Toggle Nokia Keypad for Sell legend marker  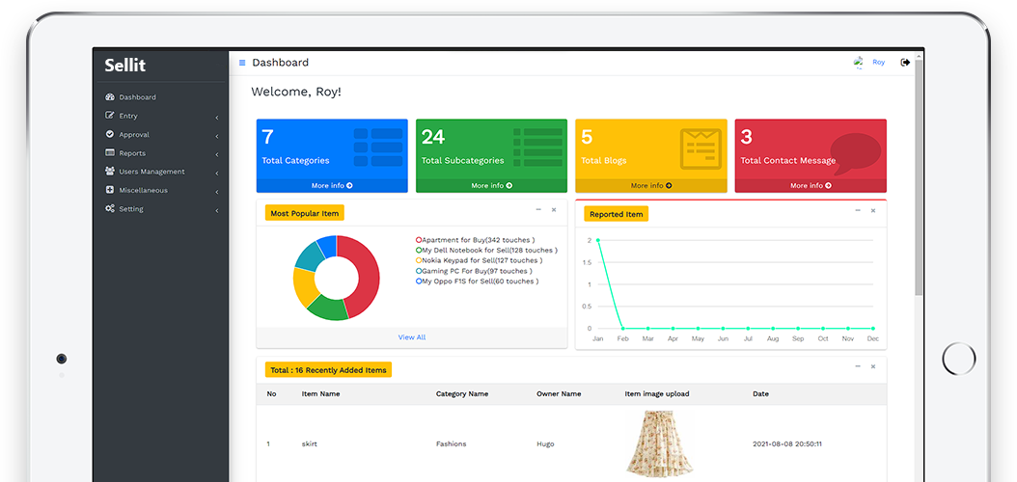(x=419, y=260)
